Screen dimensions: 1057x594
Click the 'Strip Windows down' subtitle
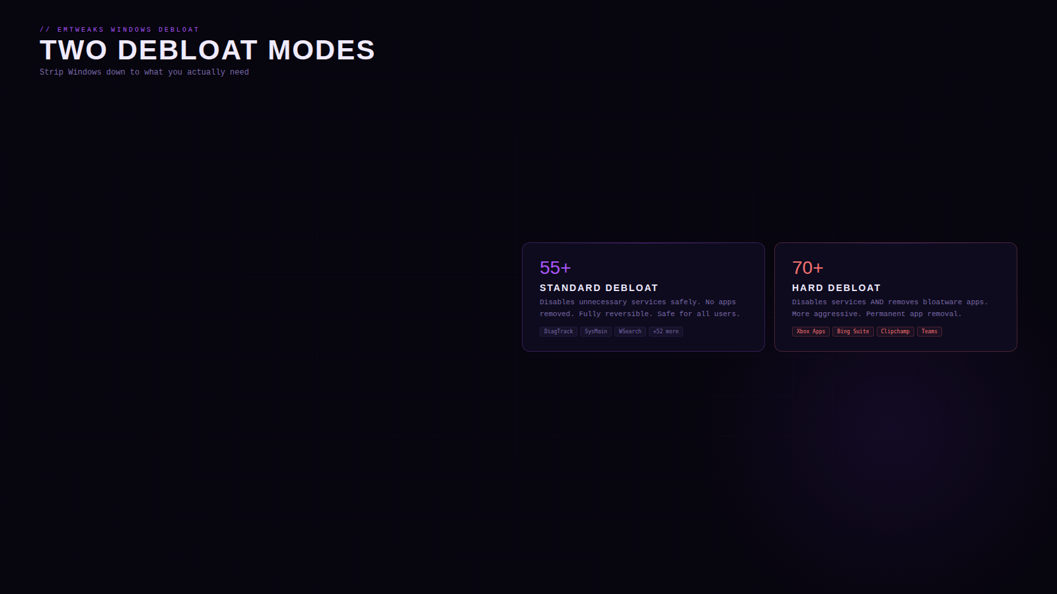144,72
